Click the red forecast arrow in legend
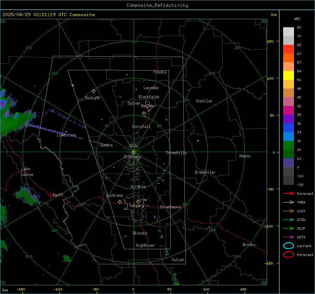Image resolution: width=315 pixels, height=294 pixels. pyautogui.click(x=288, y=193)
